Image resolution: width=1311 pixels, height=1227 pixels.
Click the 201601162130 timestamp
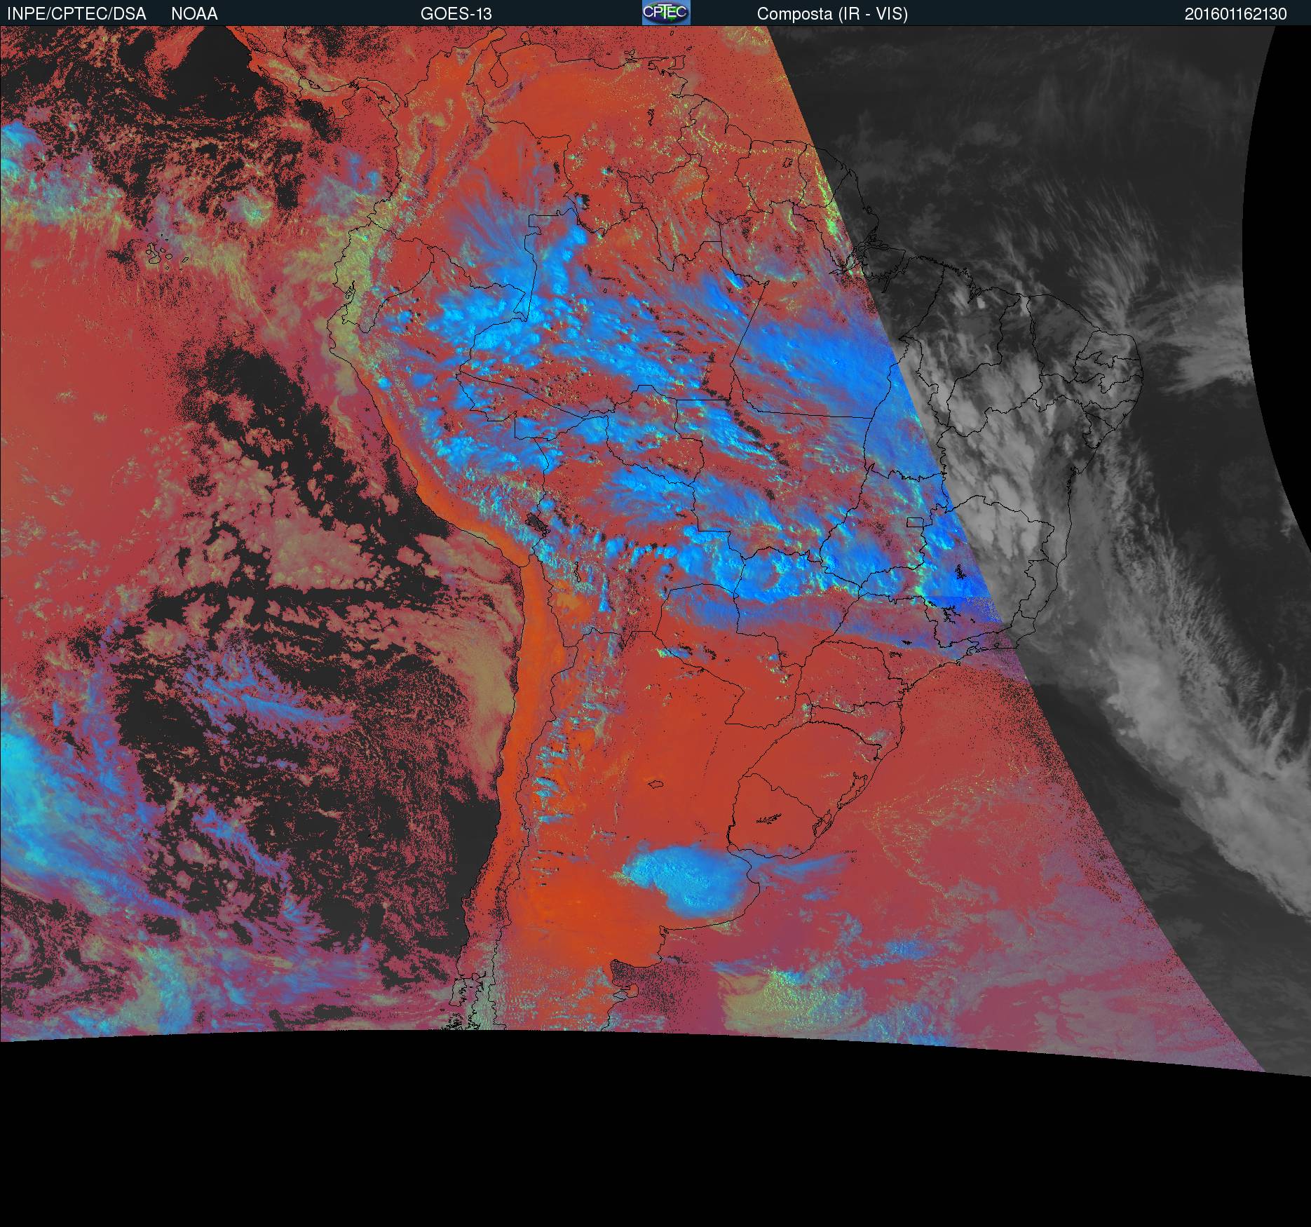[x=1235, y=14]
